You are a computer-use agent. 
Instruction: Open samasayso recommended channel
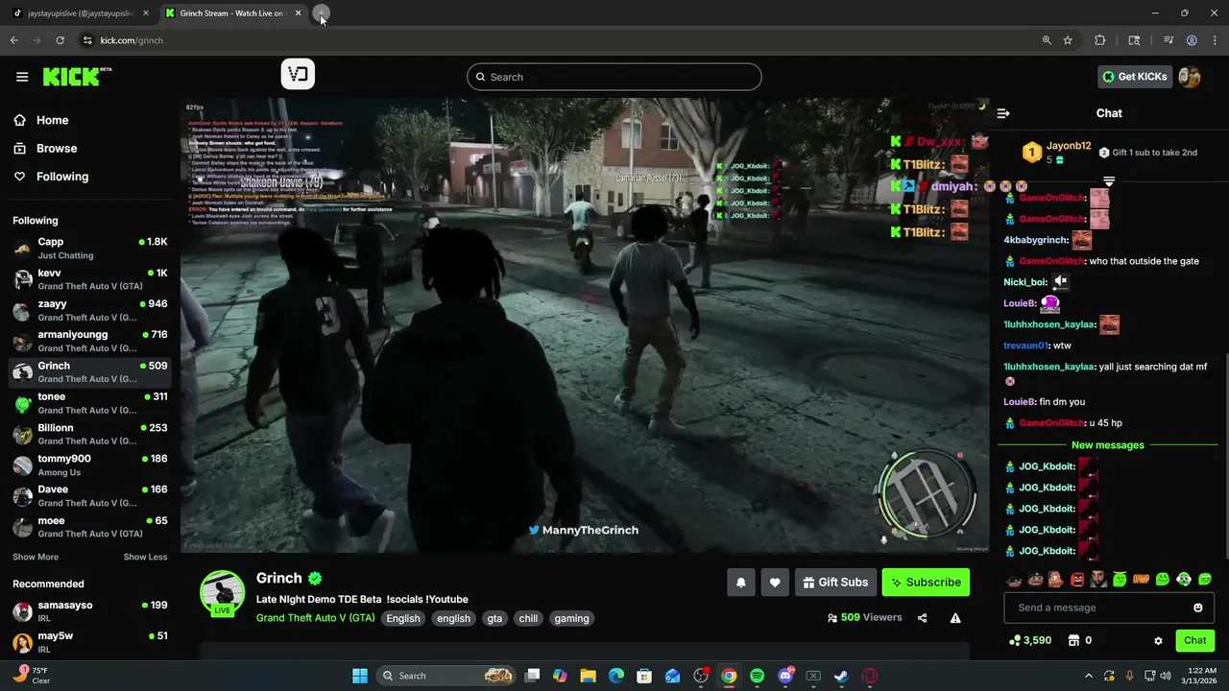pyautogui.click(x=90, y=611)
